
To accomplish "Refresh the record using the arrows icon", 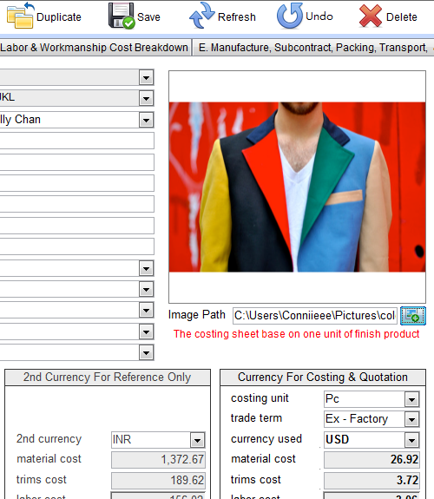I will coord(202,16).
